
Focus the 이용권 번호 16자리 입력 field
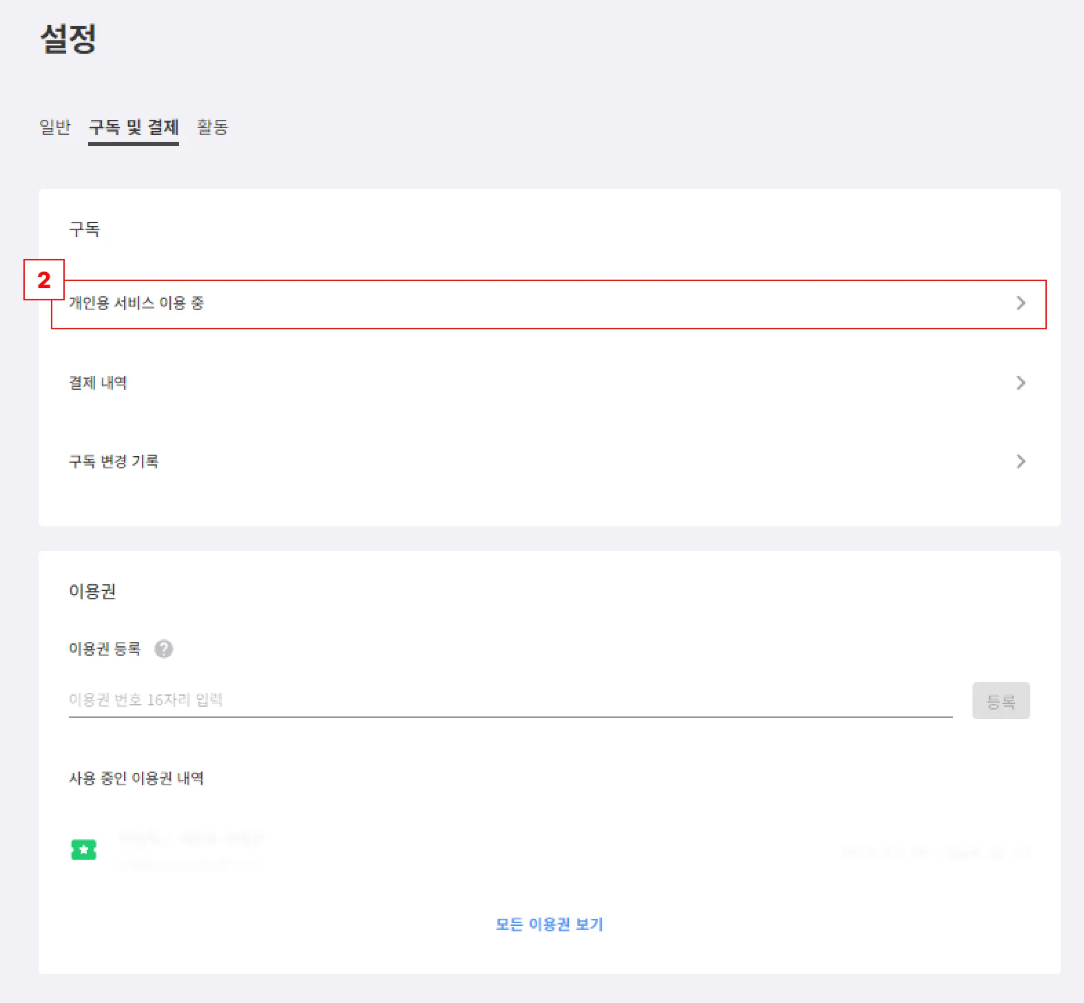tap(510, 700)
